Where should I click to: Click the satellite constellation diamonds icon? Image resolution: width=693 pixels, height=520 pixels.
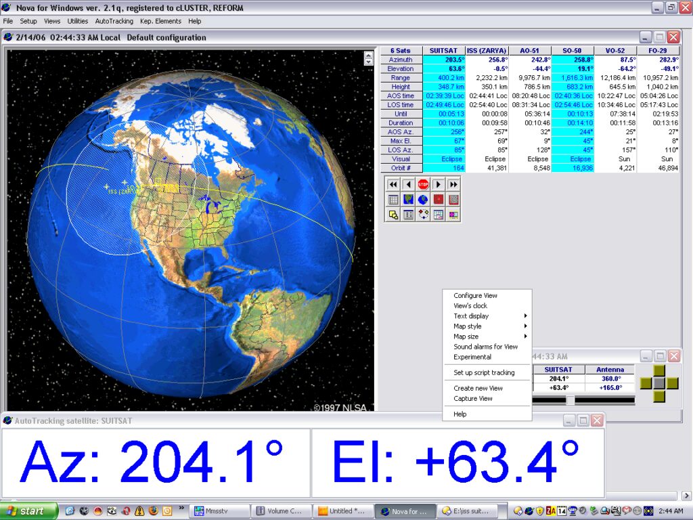(x=423, y=215)
